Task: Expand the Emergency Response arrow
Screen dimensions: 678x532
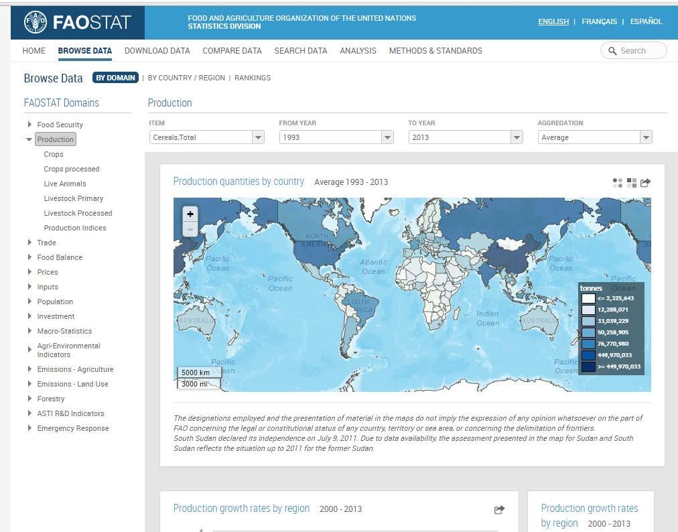Action: click(29, 427)
